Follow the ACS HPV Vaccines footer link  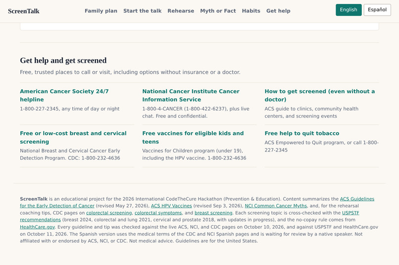(x=171, y=206)
